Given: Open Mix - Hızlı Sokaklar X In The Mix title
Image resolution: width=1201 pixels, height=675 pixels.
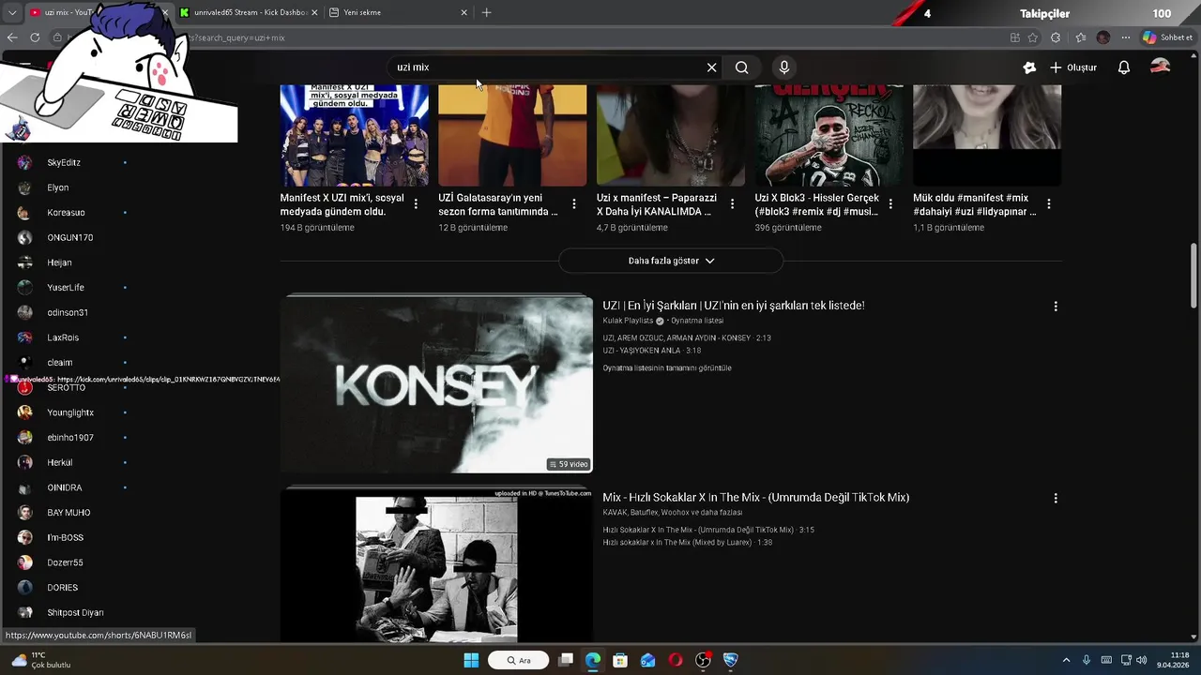Looking at the screenshot, I should [x=756, y=498].
